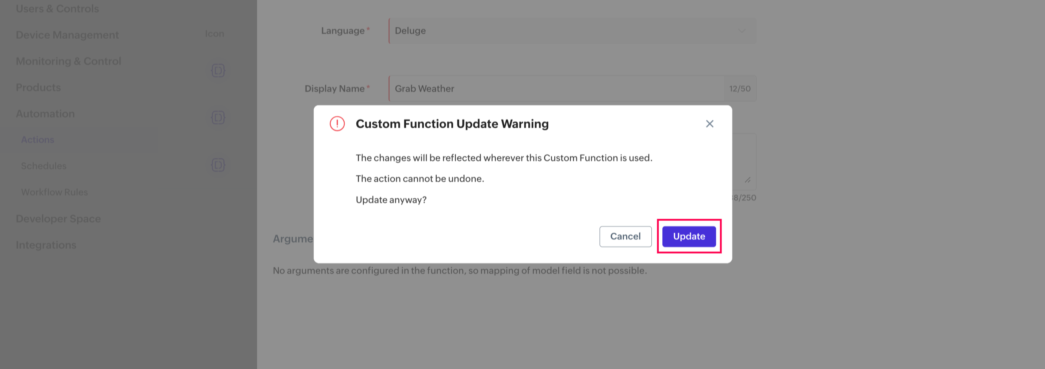
Task: Go to Workflow Rules
Action: 54,193
